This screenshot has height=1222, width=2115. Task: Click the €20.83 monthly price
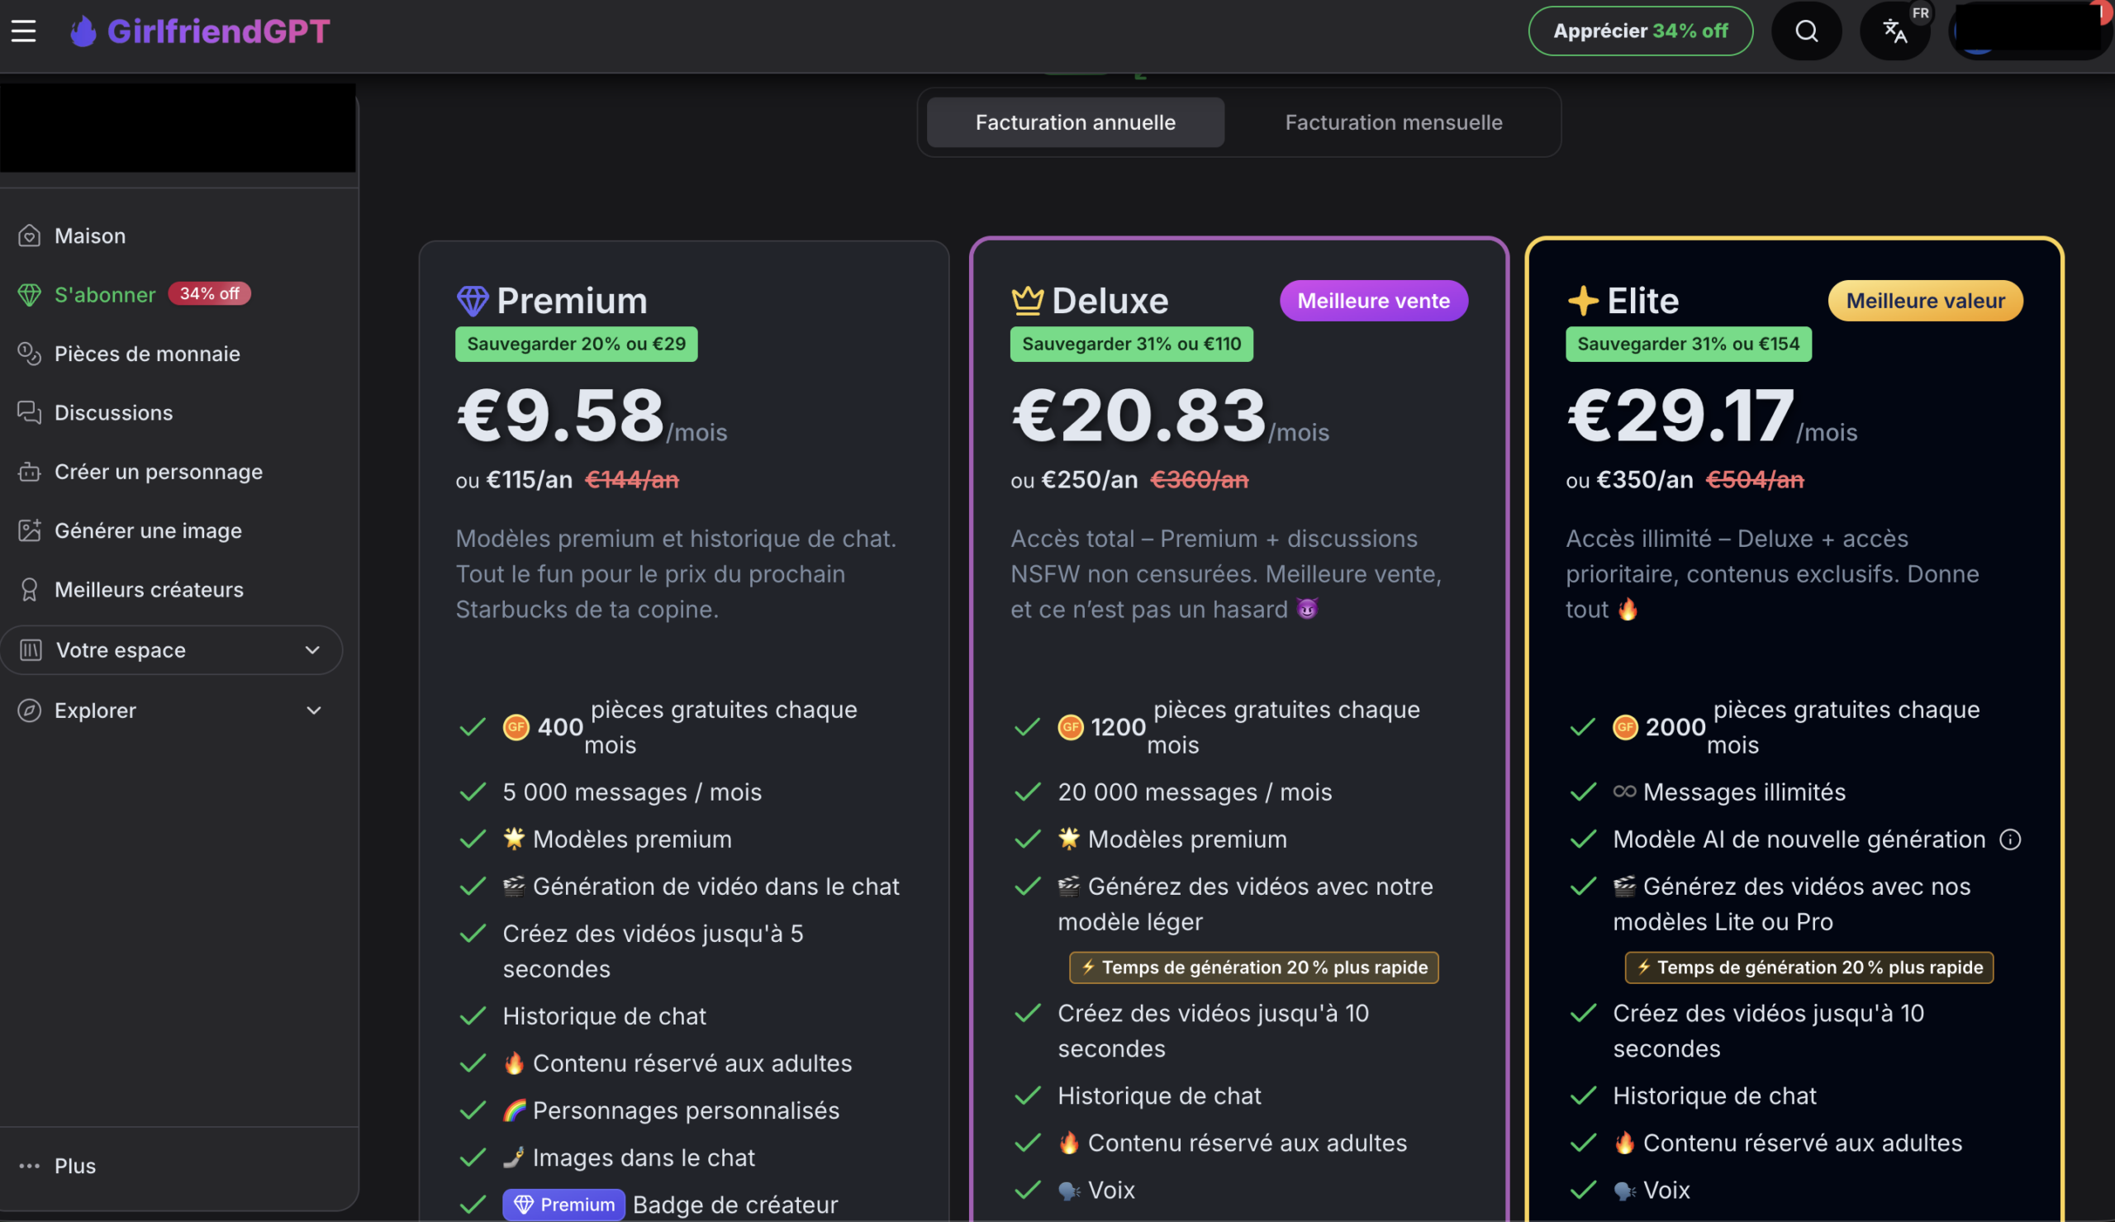tap(1138, 415)
